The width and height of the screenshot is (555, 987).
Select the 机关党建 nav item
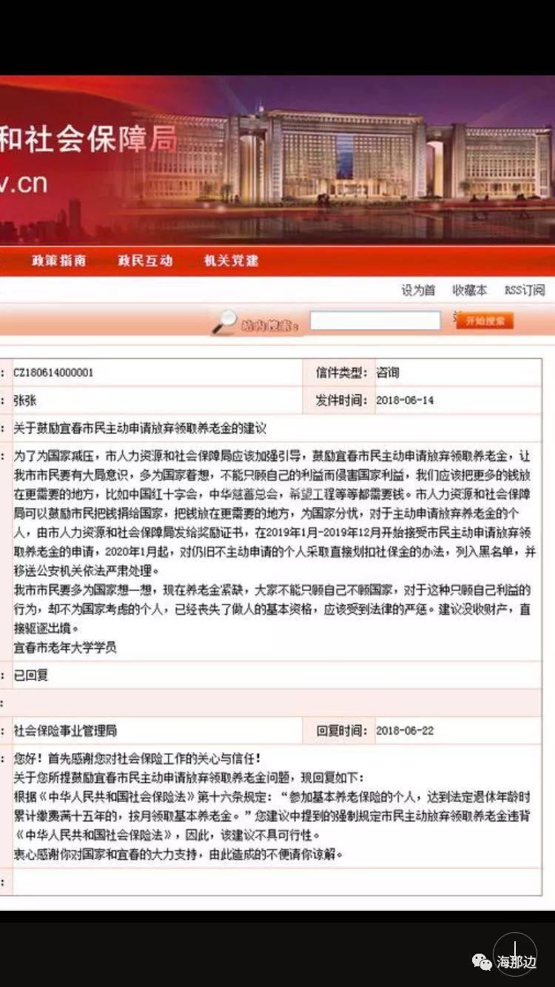[x=231, y=260]
